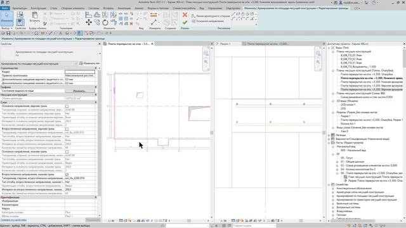Image resolution: width=406 pixels, height=228 pixels.
Task: Click the Zoom icon in left view navigation bar
Action: click(206, 62)
